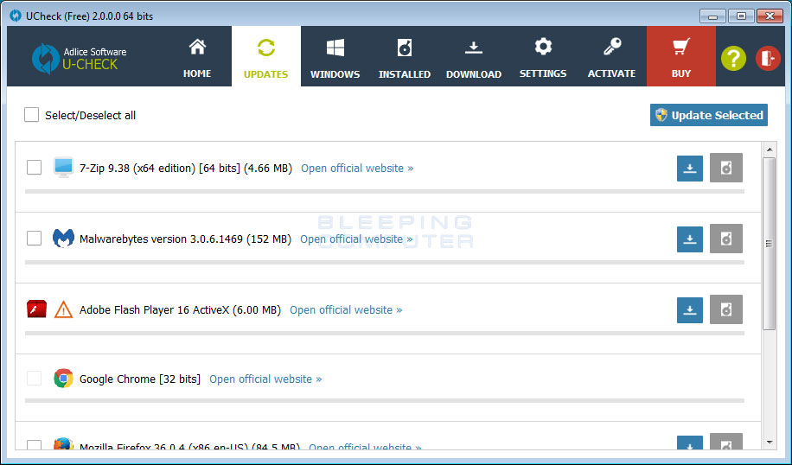Open the Settings tab
The width and height of the screenshot is (792, 465).
point(543,56)
